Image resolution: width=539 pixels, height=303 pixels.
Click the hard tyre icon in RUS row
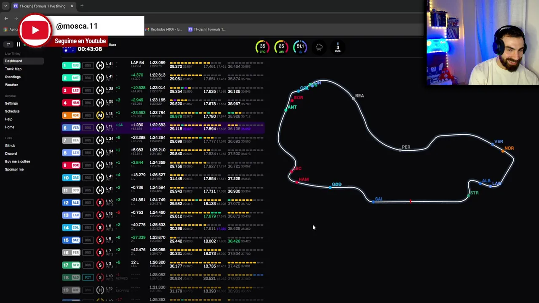[100, 65]
